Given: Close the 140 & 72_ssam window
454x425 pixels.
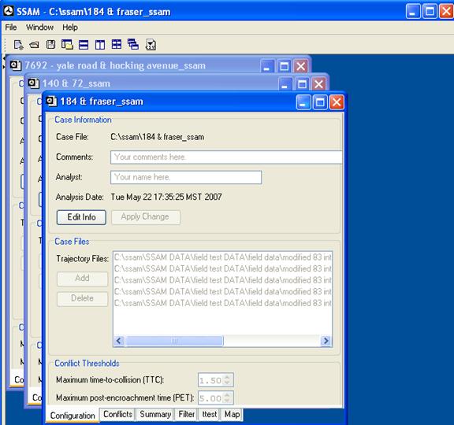Looking at the screenshot, I should pos(318,84).
